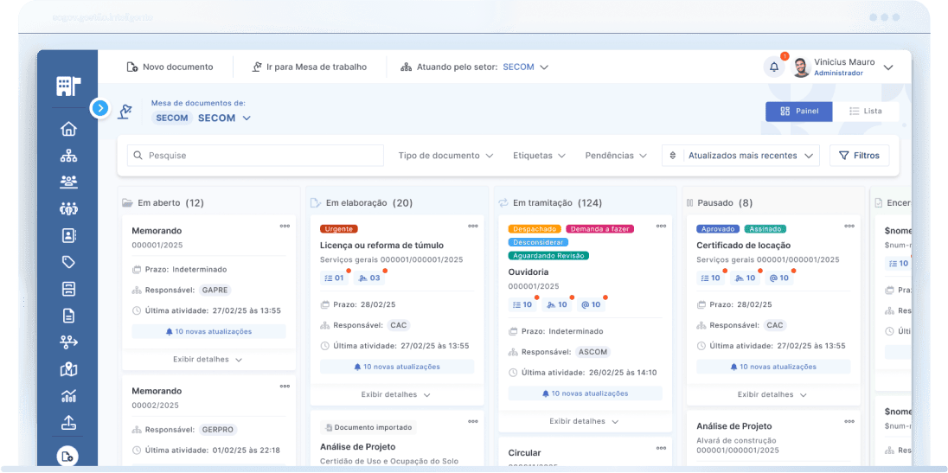This screenshot has width=948, height=473.
Task: Click the GAPRE responsible sector chip
Action: click(215, 290)
